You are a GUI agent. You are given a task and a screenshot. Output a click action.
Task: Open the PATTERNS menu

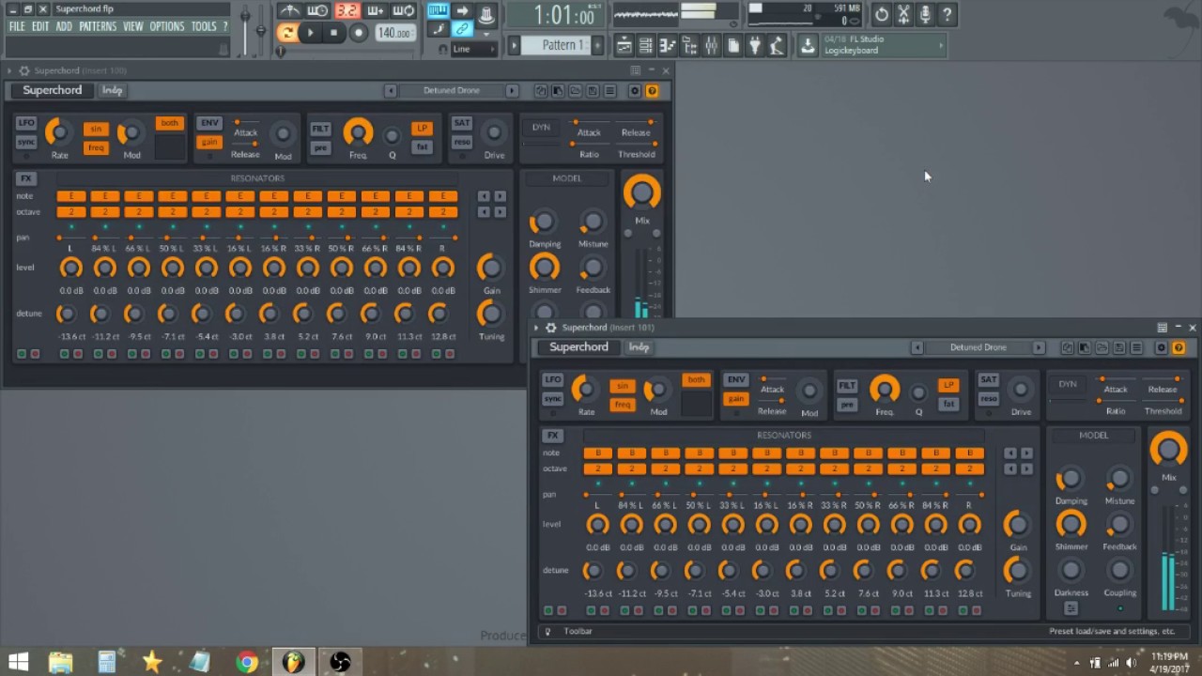coord(98,26)
